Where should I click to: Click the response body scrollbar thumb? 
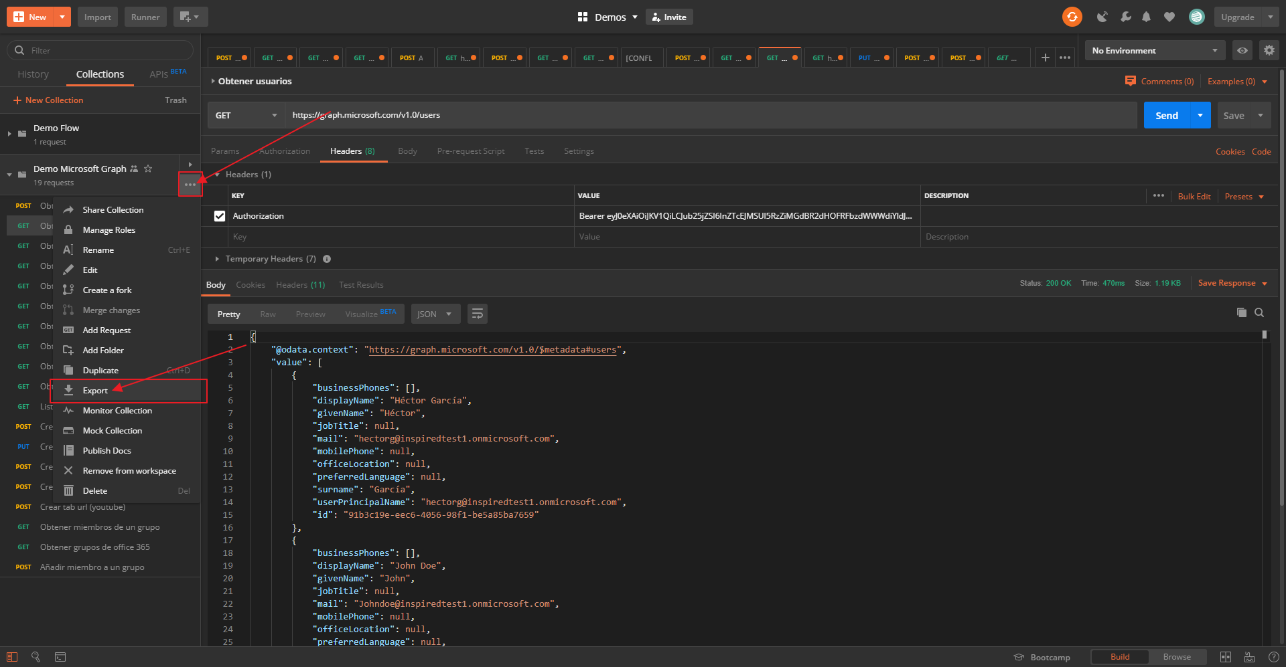[x=1264, y=335]
